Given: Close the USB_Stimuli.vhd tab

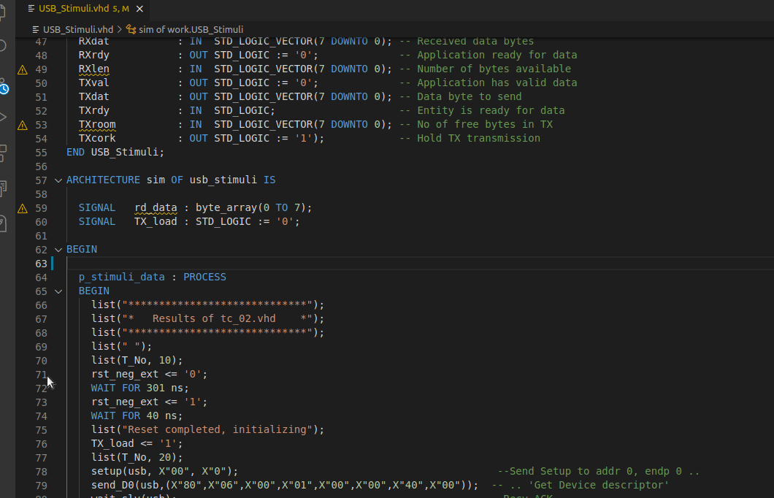Looking at the screenshot, I should [x=139, y=10].
